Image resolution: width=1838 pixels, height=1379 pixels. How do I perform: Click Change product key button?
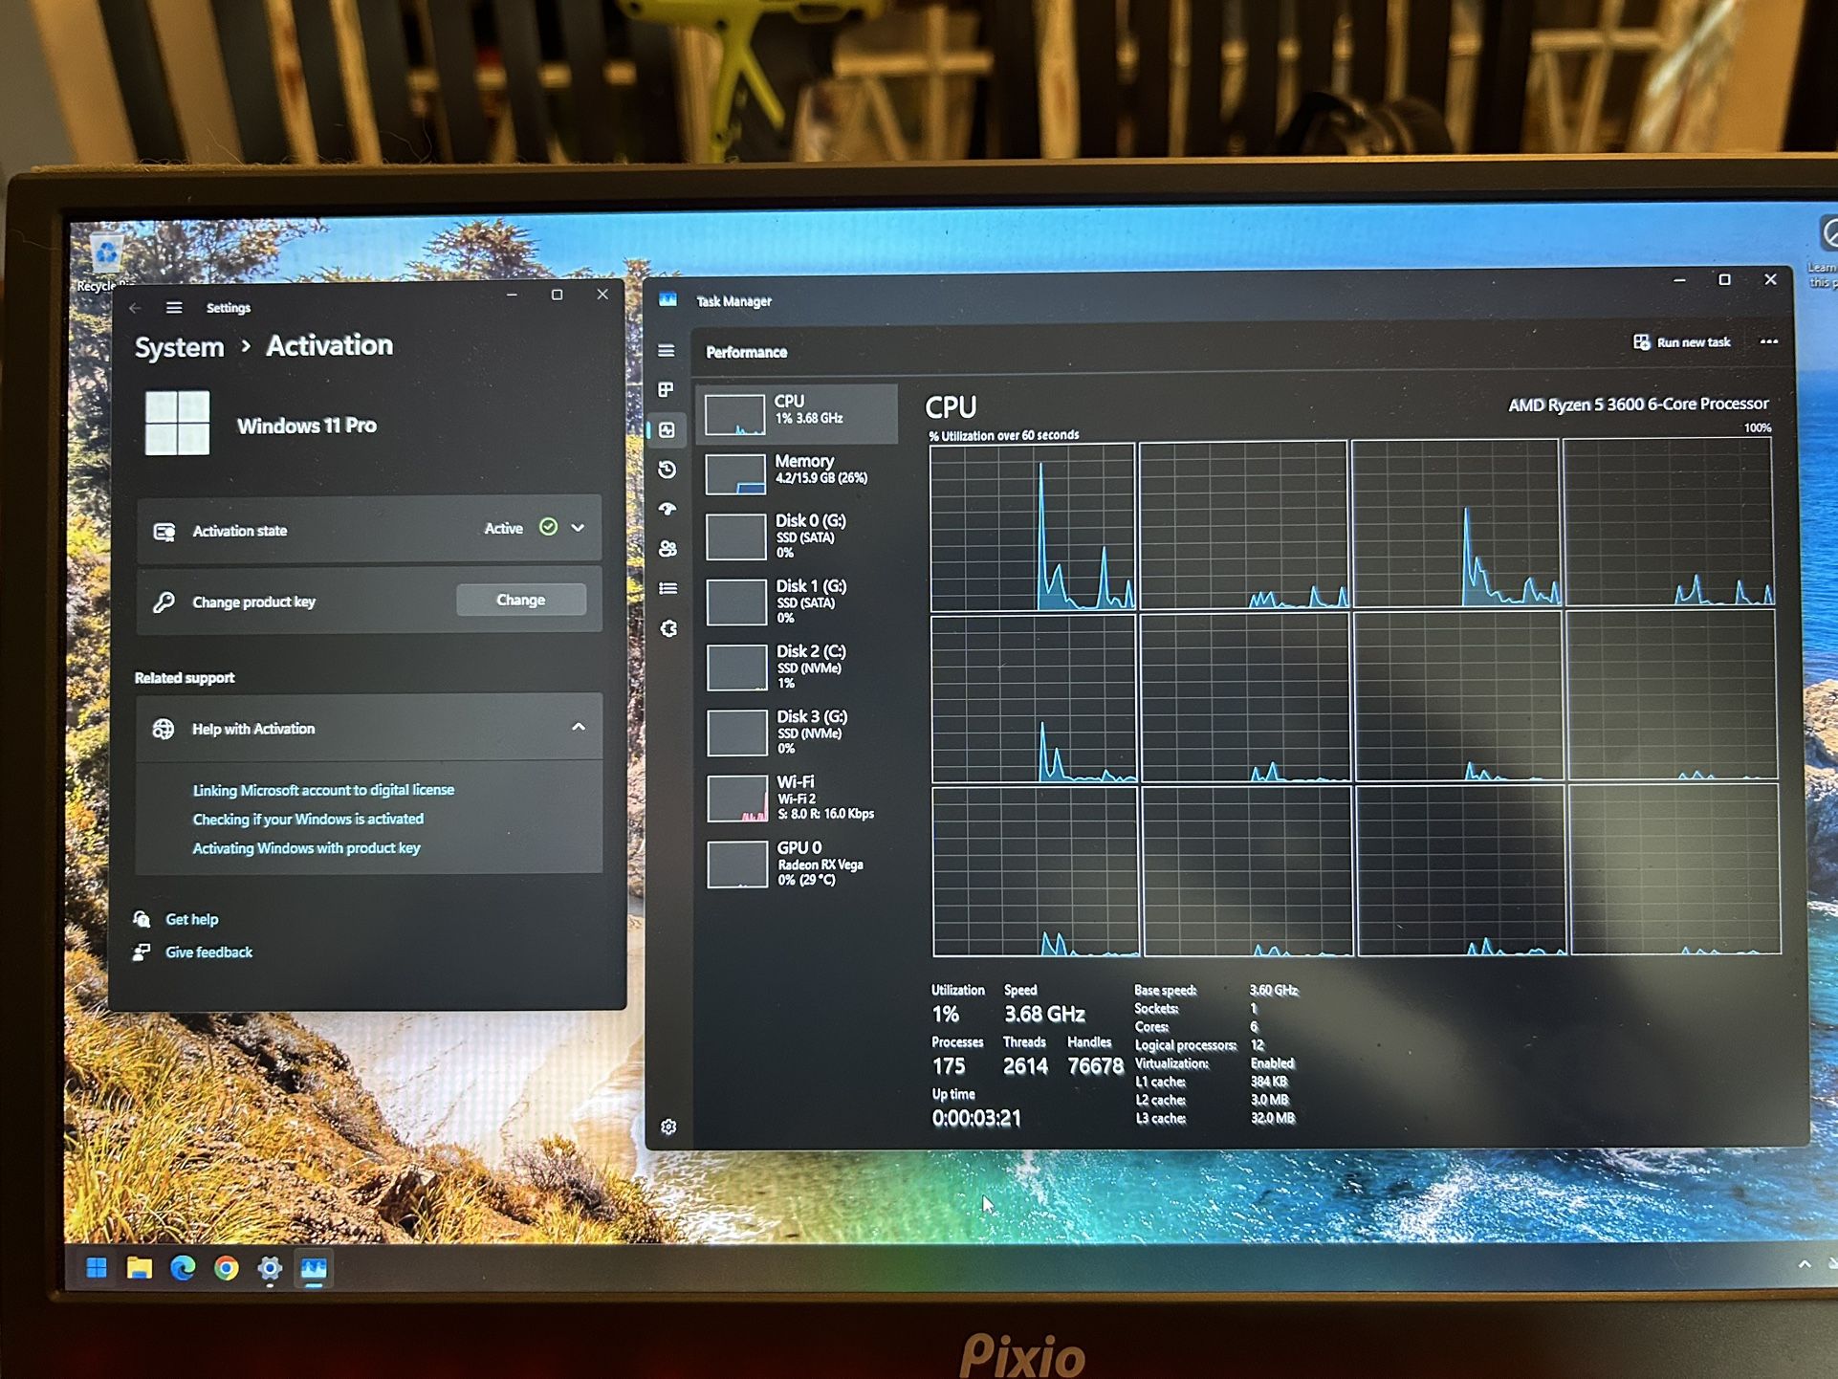click(521, 601)
